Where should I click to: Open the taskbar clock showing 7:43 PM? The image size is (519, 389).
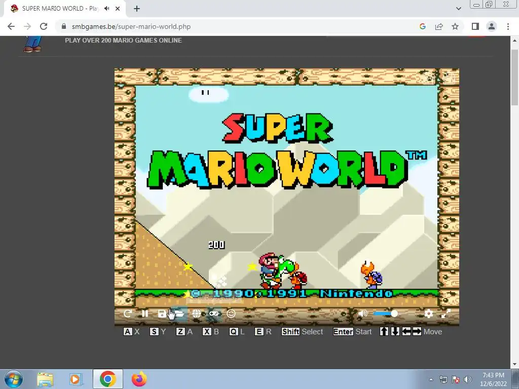click(493, 379)
